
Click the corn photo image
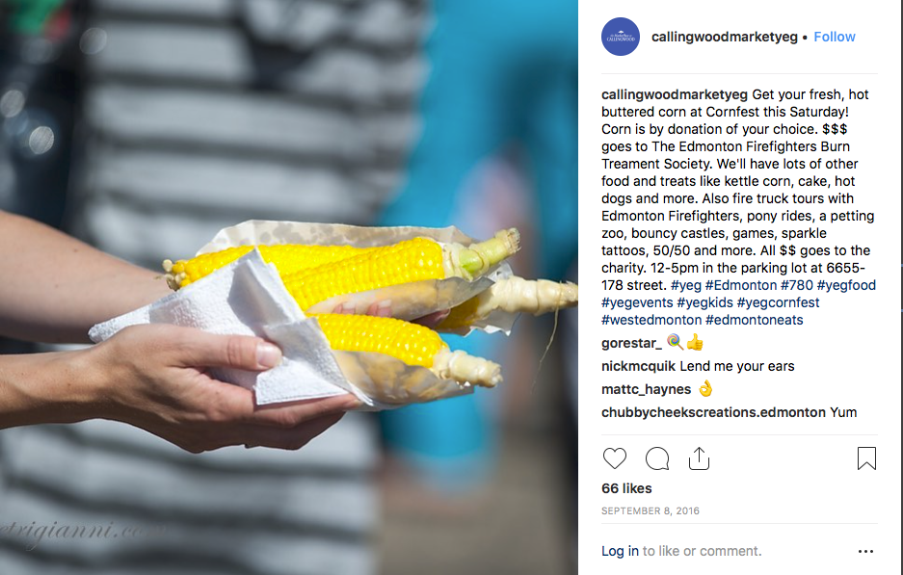pos(288,287)
